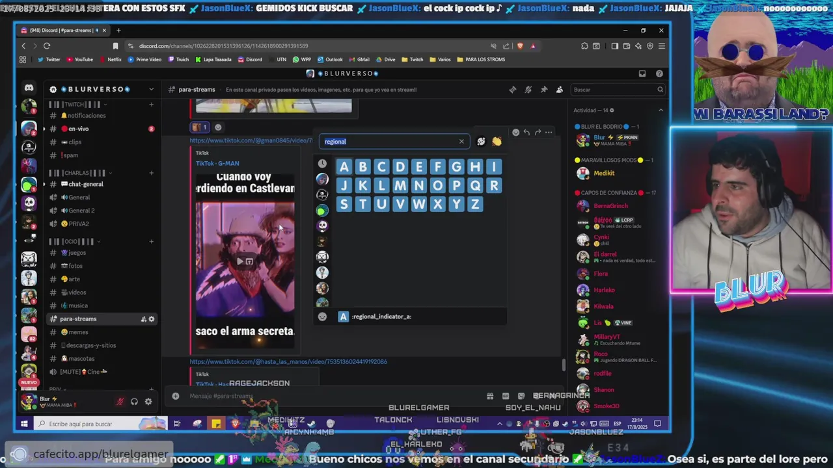
Task: Choose the clapping hands quick reaction
Action: [497, 141]
